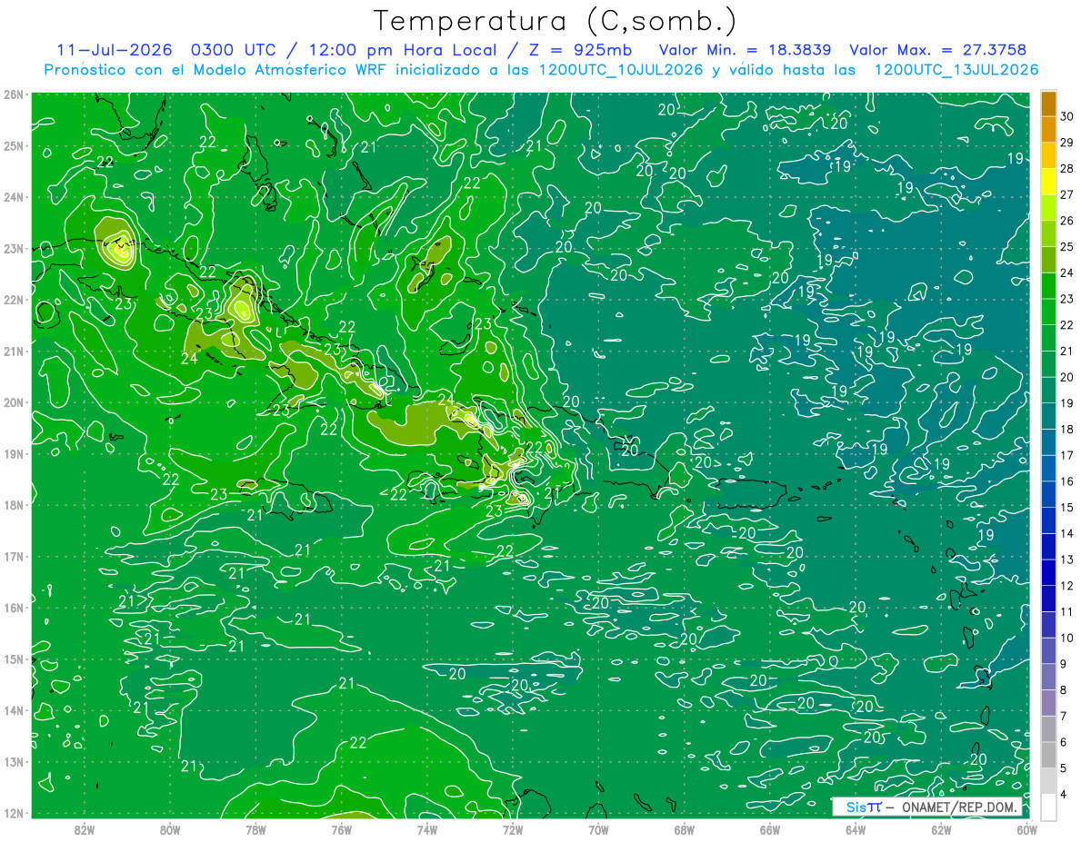The image size is (1091, 842).
Task: Select the "Z = 925mb" level text
Action: click(x=580, y=50)
